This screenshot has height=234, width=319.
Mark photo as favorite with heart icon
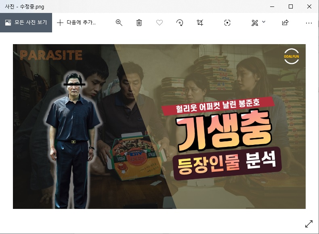tap(159, 23)
